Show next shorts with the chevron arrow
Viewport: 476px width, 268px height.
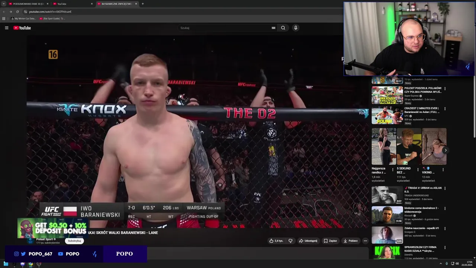tap(446, 150)
